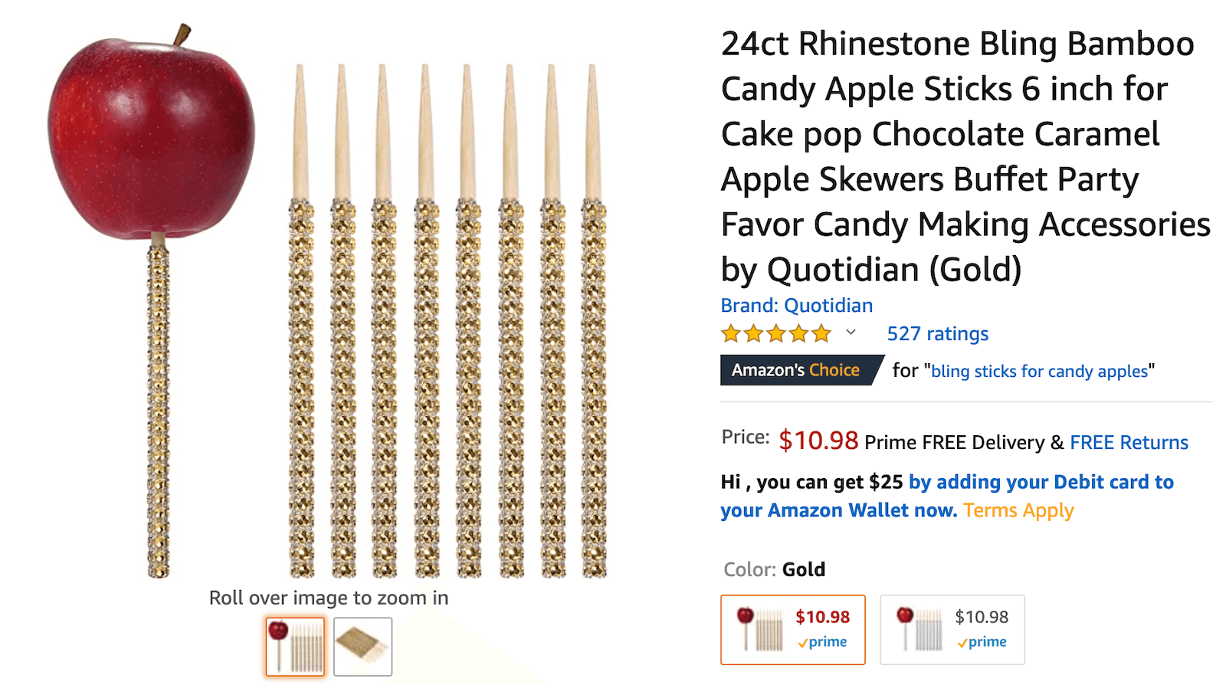Click the Terms Apply link
1226x685 pixels.
point(1018,510)
